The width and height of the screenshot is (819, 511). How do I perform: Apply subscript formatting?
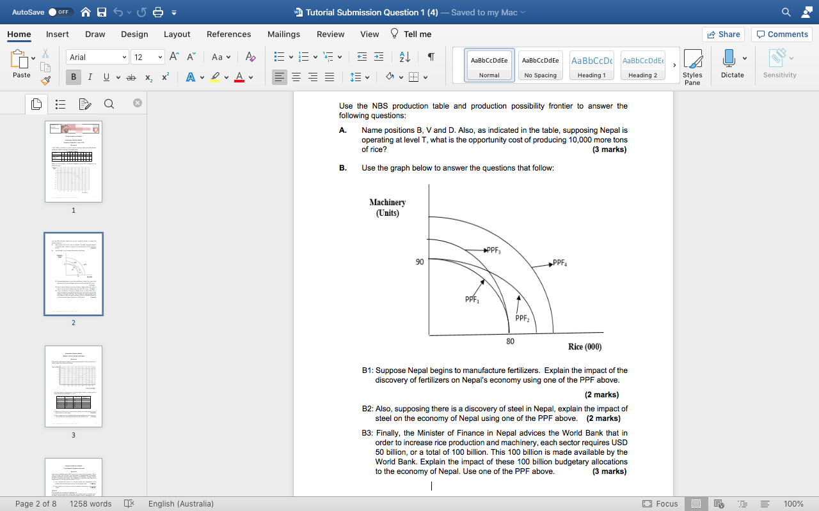148,77
